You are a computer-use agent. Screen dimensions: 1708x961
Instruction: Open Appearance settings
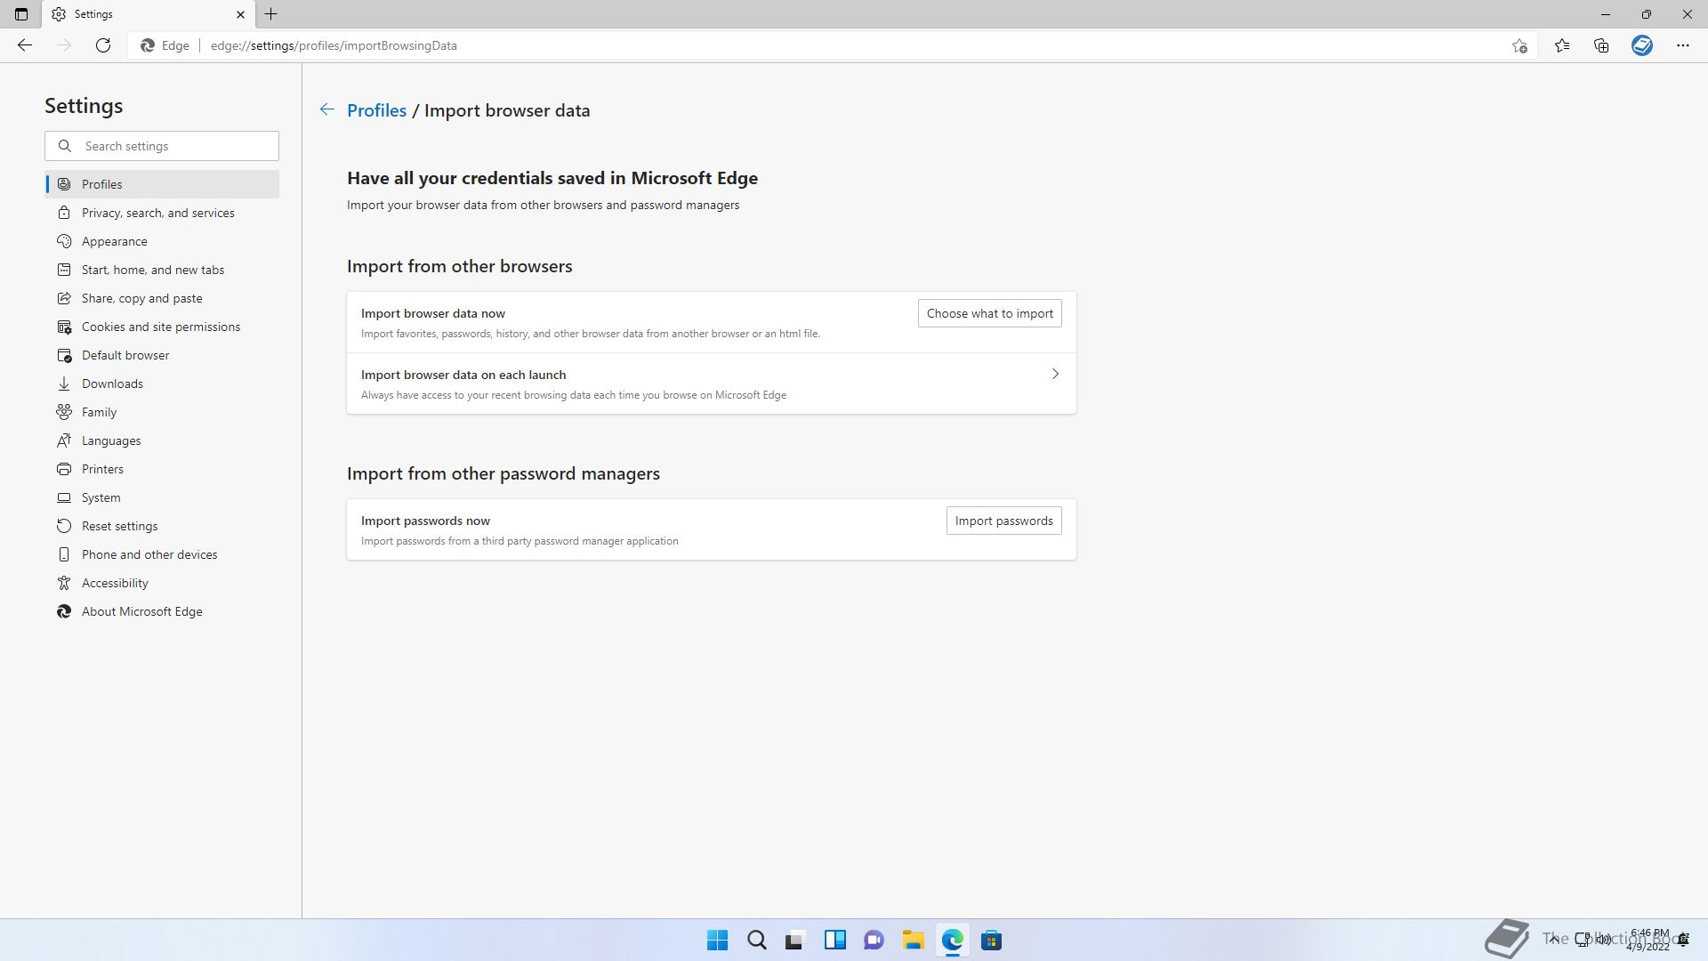coord(162,241)
